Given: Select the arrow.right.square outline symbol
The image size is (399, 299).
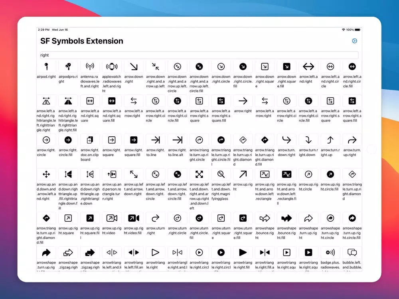Looking at the screenshot, I should coord(112,140).
